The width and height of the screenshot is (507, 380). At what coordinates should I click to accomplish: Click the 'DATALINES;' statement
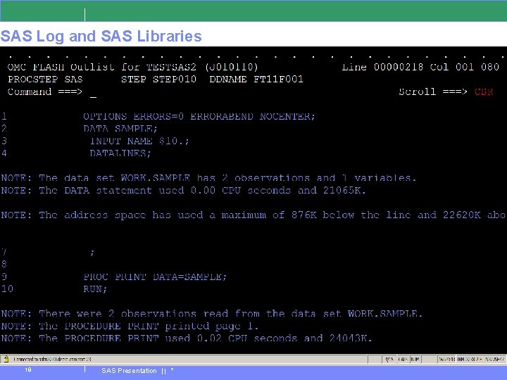tap(120, 153)
